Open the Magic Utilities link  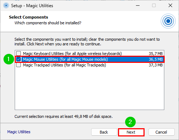(19, 132)
